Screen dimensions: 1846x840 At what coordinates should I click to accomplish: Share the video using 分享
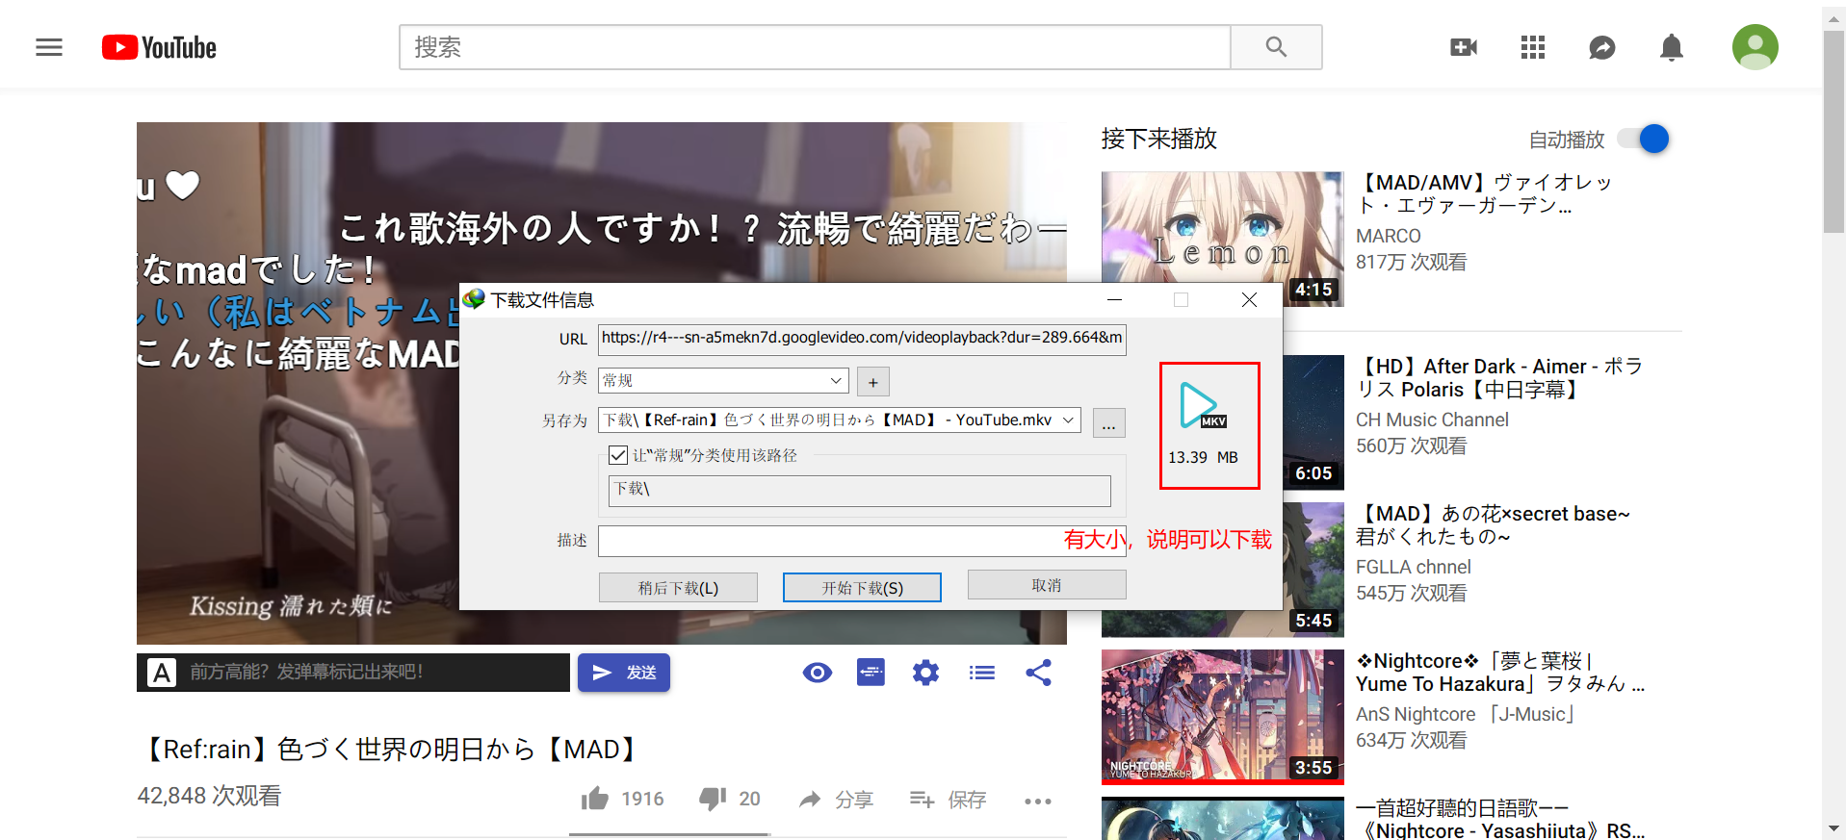tap(836, 800)
